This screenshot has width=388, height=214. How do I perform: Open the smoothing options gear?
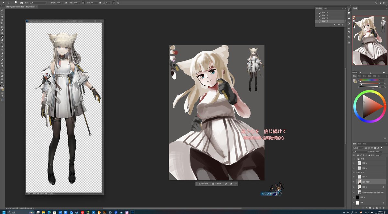(100, 3)
